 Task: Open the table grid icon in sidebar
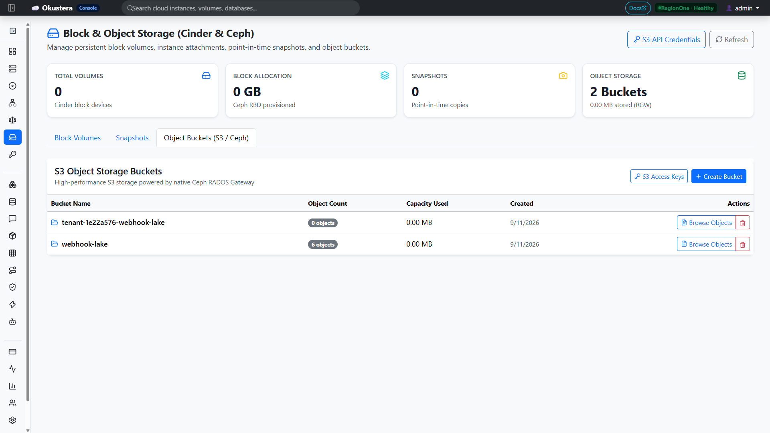(12, 253)
